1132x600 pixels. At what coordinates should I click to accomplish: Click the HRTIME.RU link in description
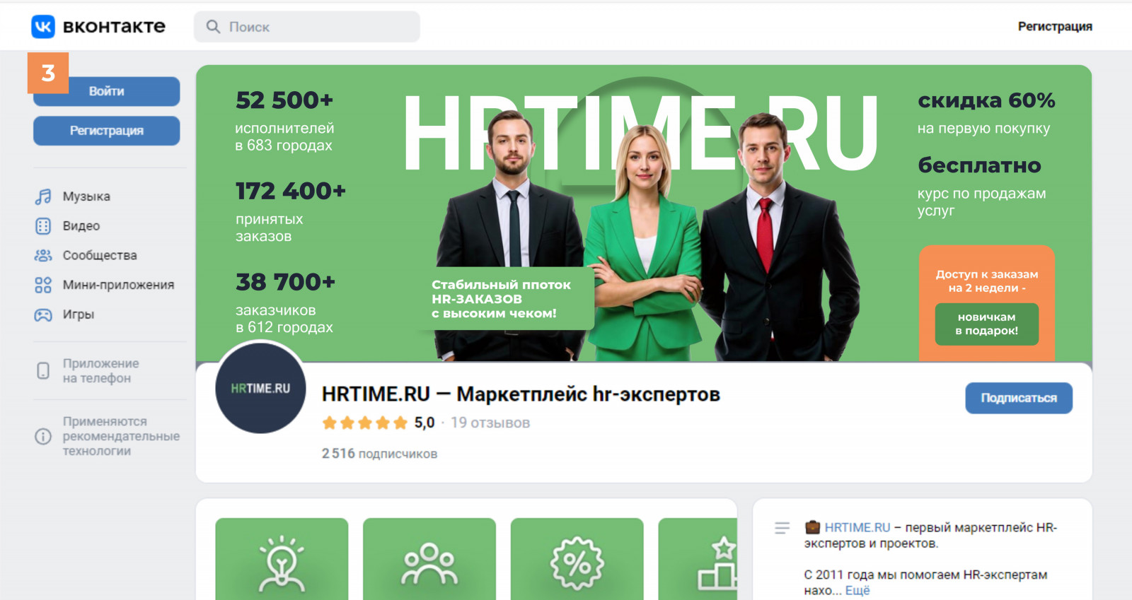click(x=857, y=528)
